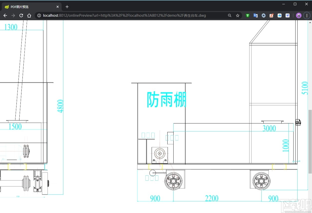This screenshot has width=312, height=213.
Task: Open the Tampermonkey extension
Action: (247, 15)
